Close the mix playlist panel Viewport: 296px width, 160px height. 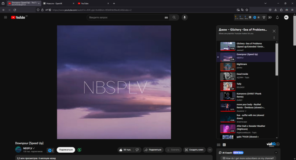[274, 31]
